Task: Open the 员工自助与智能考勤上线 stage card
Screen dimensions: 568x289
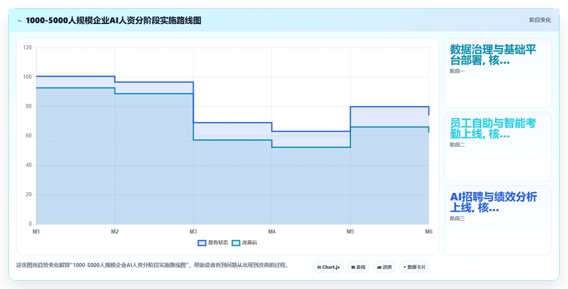Action: 498,147
